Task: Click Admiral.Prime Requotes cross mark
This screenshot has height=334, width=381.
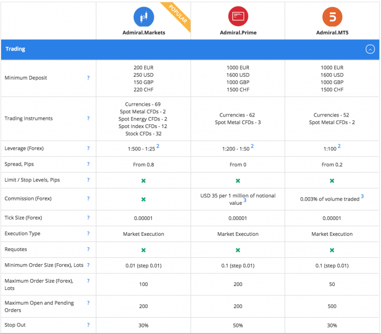Action: (238, 250)
